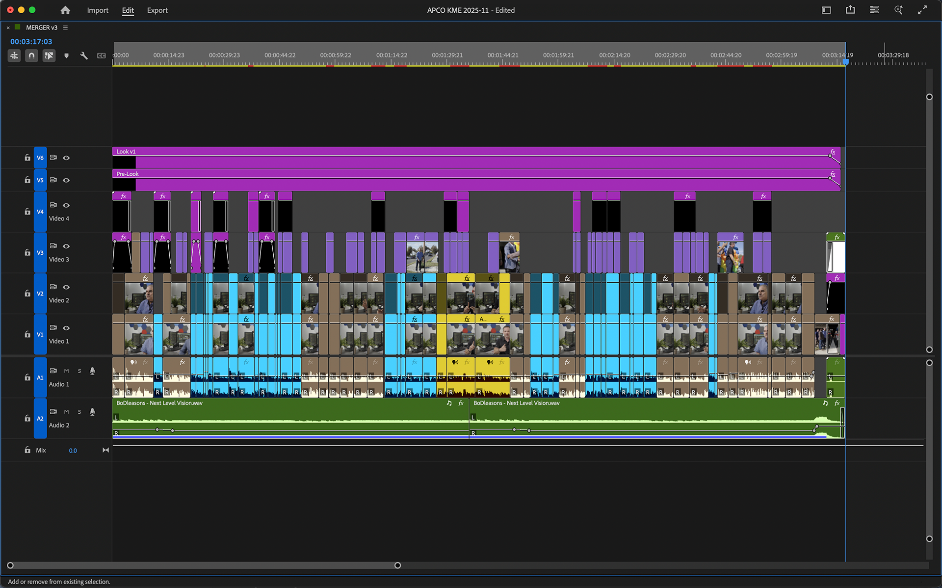The height and width of the screenshot is (588, 942).
Task: Mute the Audio 1 track
Action: coord(66,371)
